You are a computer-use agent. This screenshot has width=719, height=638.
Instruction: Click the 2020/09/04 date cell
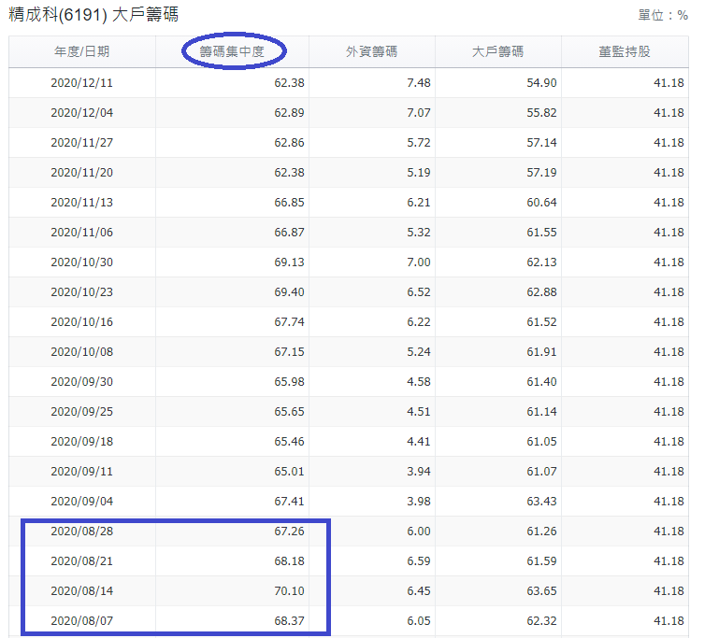coord(82,502)
